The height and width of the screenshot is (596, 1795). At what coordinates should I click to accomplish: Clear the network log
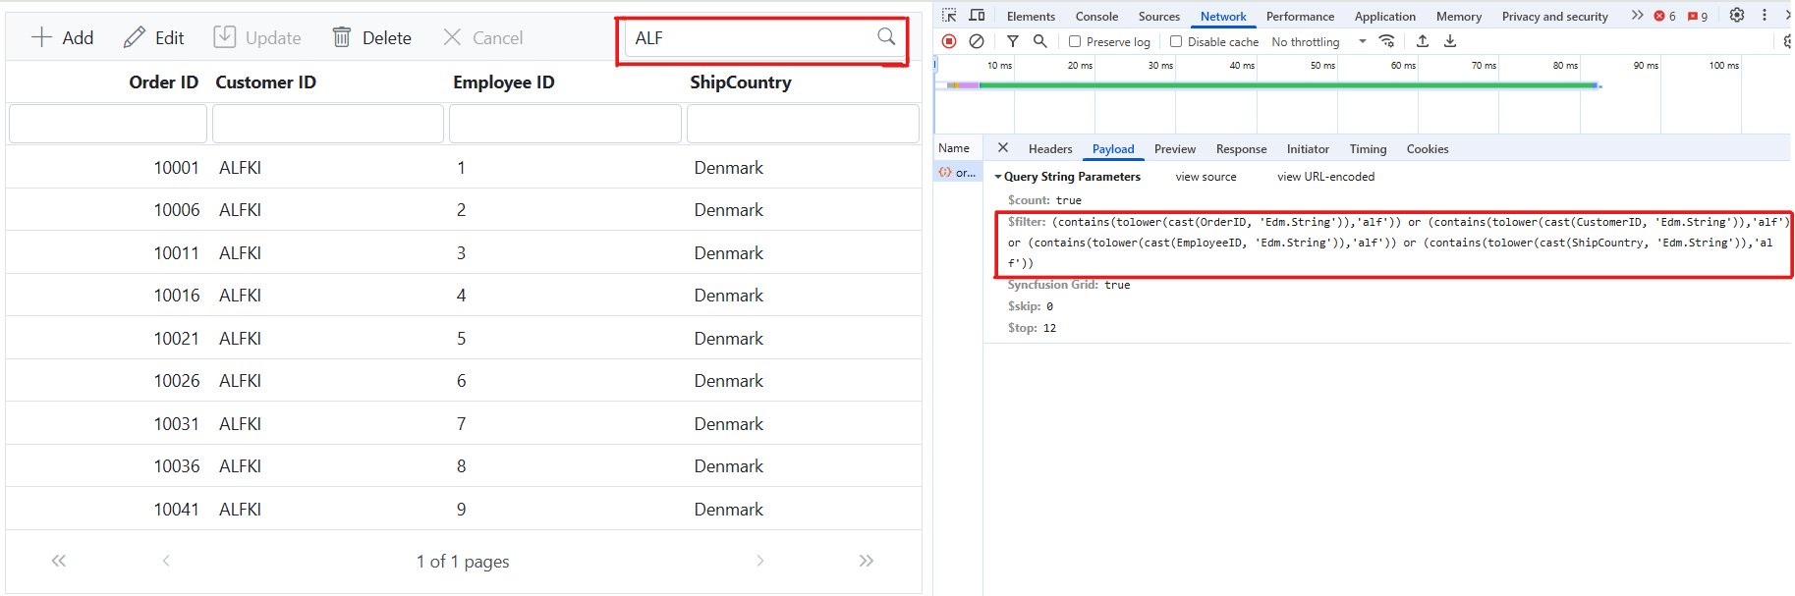(x=977, y=41)
